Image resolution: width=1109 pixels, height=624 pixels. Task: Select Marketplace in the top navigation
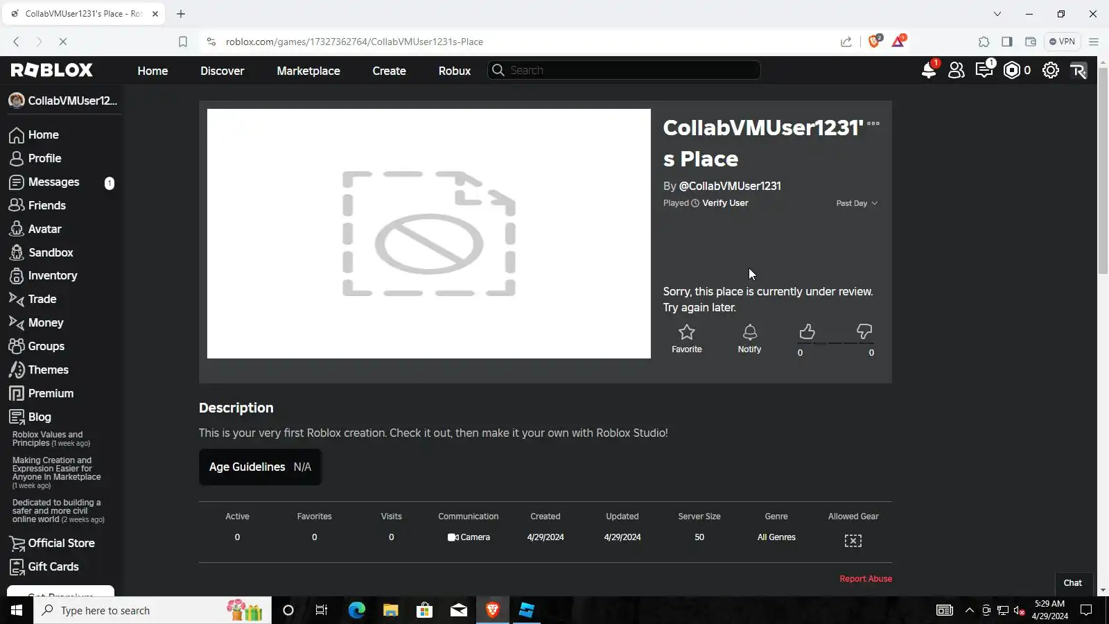(308, 71)
